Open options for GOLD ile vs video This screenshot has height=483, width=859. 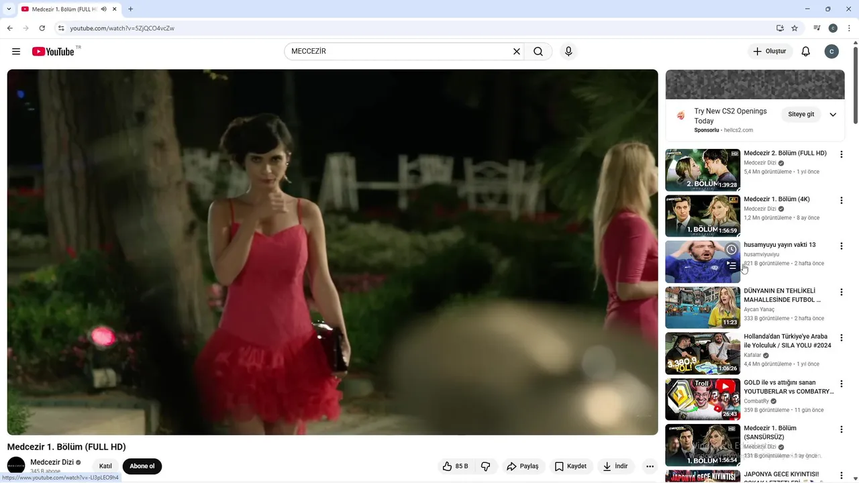tap(841, 384)
